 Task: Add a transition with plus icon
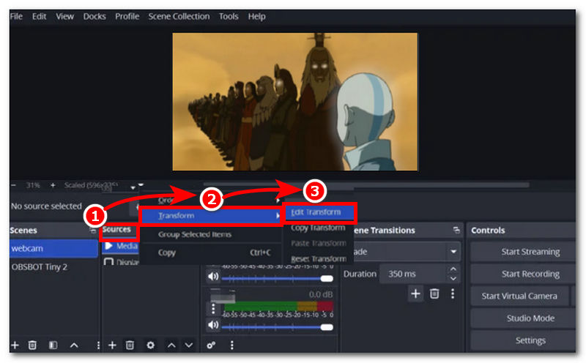click(415, 294)
